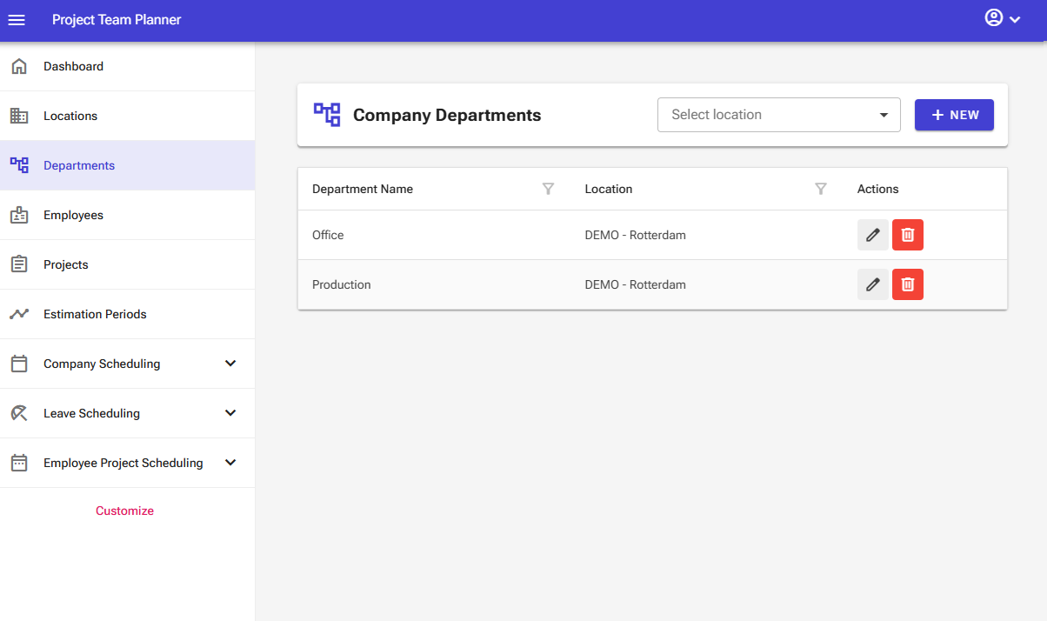Click the Dashboard home icon
The image size is (1047, 621).
click(x=19, y=66)
